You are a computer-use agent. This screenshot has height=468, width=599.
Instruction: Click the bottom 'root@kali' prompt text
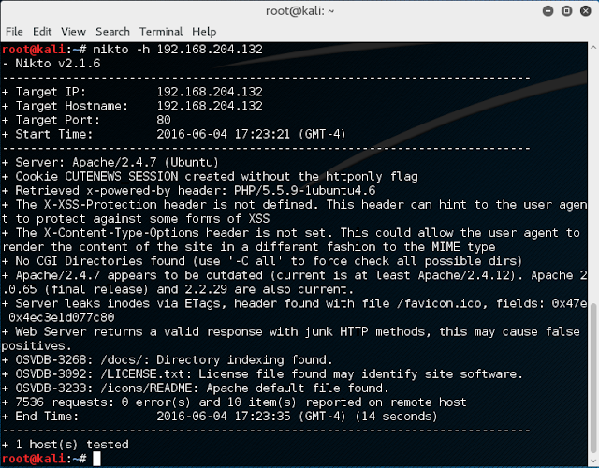coord(34,459)
